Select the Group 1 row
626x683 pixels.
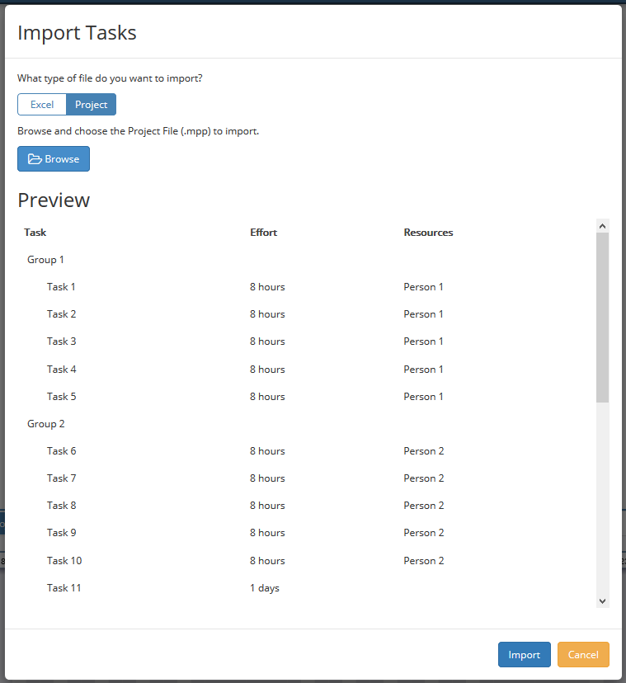[307, 260]
